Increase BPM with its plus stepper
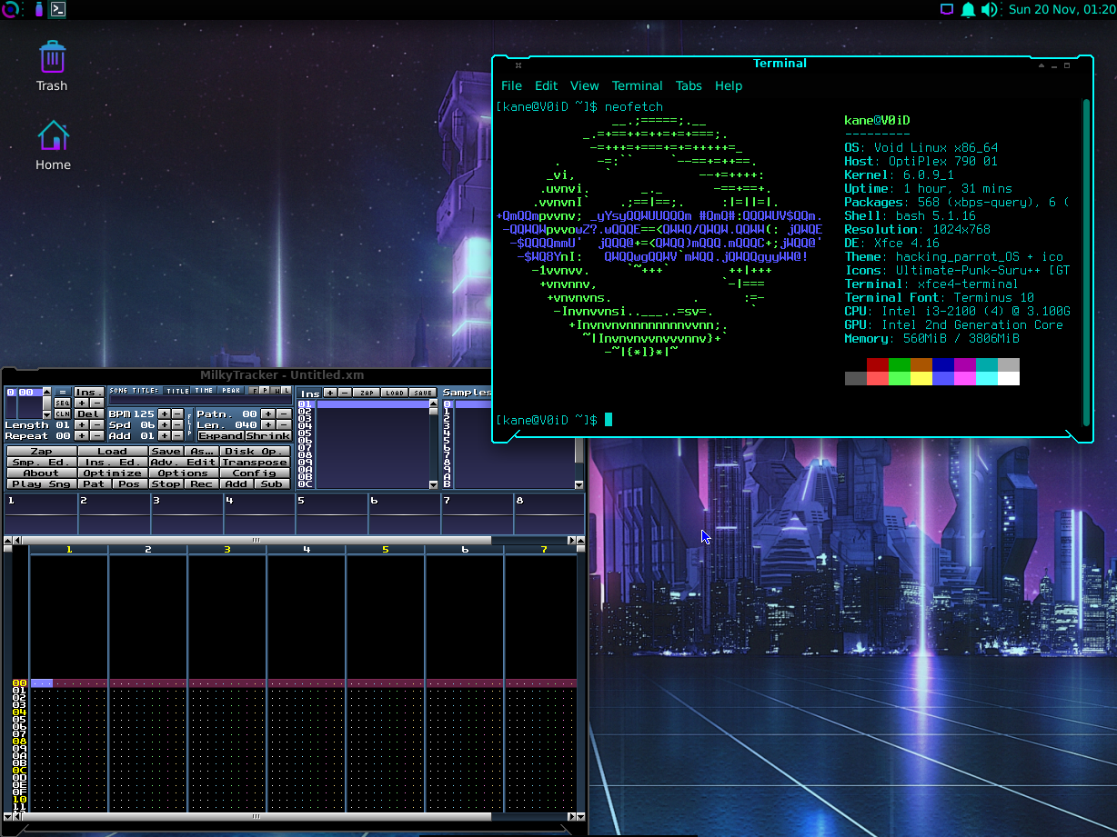The height and width of the screenshot is (837, 1117). 165,414
